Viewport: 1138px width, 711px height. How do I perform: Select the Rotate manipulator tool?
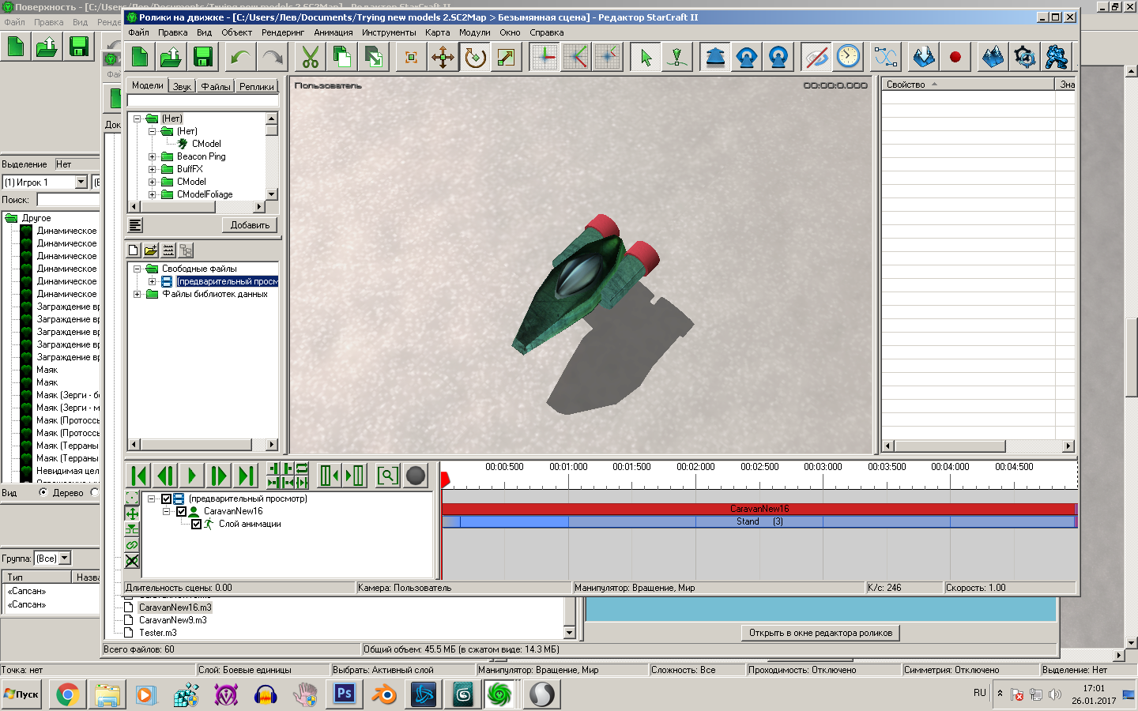click(x=475, y=57)
